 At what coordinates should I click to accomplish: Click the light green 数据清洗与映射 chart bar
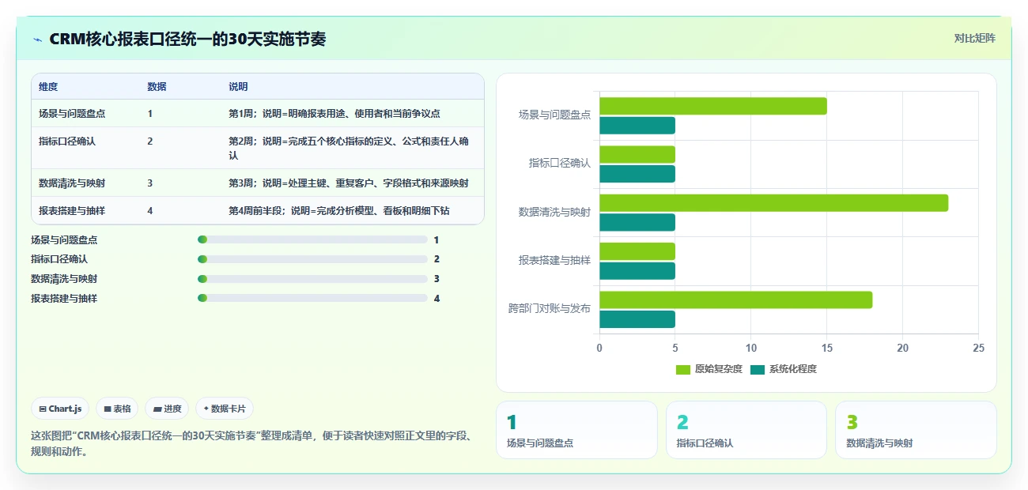pos(773,203)
